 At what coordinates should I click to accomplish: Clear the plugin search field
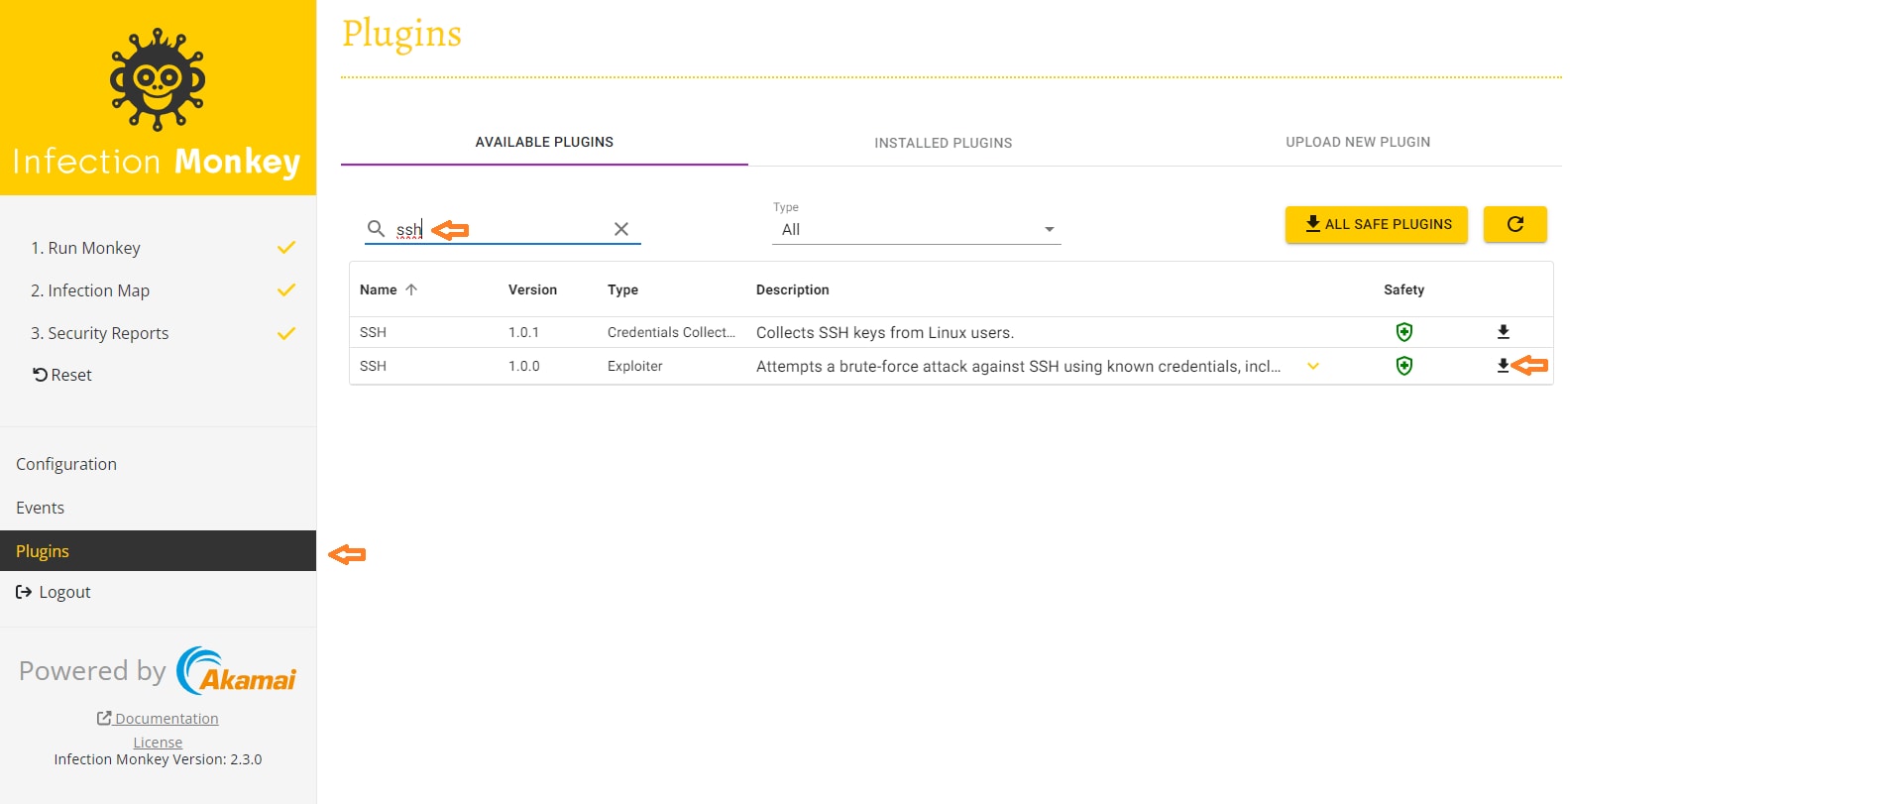(621, 229)
